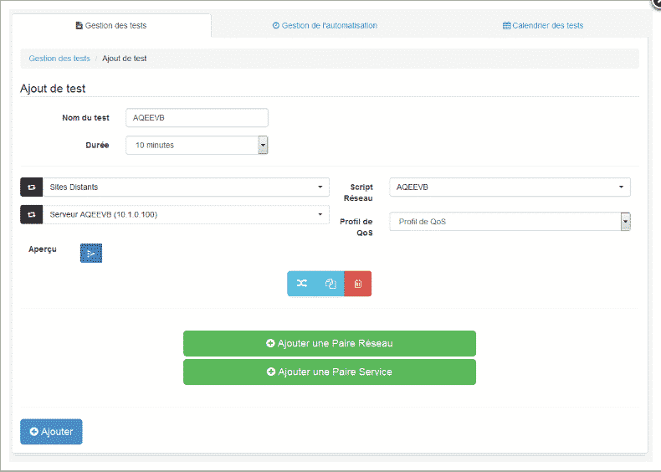Delete the pair with red trash button

pos(358,284)
